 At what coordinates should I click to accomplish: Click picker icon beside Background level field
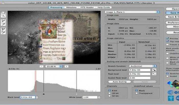[154, 70]
